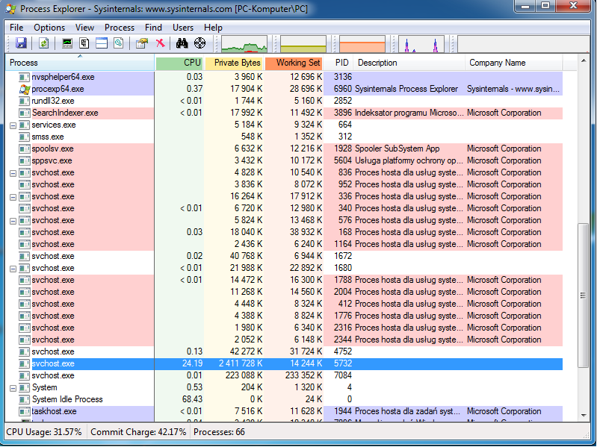Click the Refresh Now toolbar icon
Image resolution: width=597 pixels, height=447 pixels.
[43, 43]
